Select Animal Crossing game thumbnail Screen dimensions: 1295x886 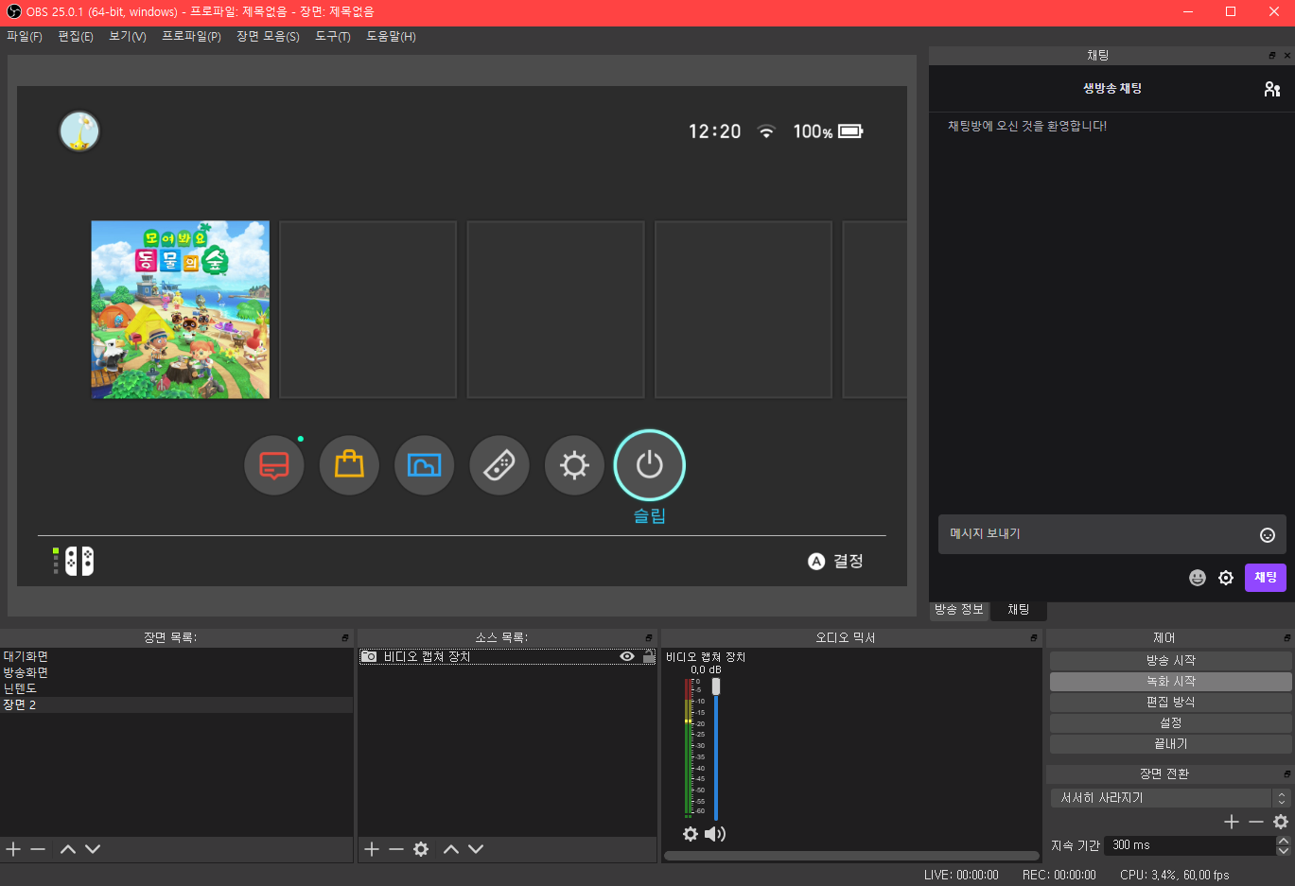pos(181,310)
